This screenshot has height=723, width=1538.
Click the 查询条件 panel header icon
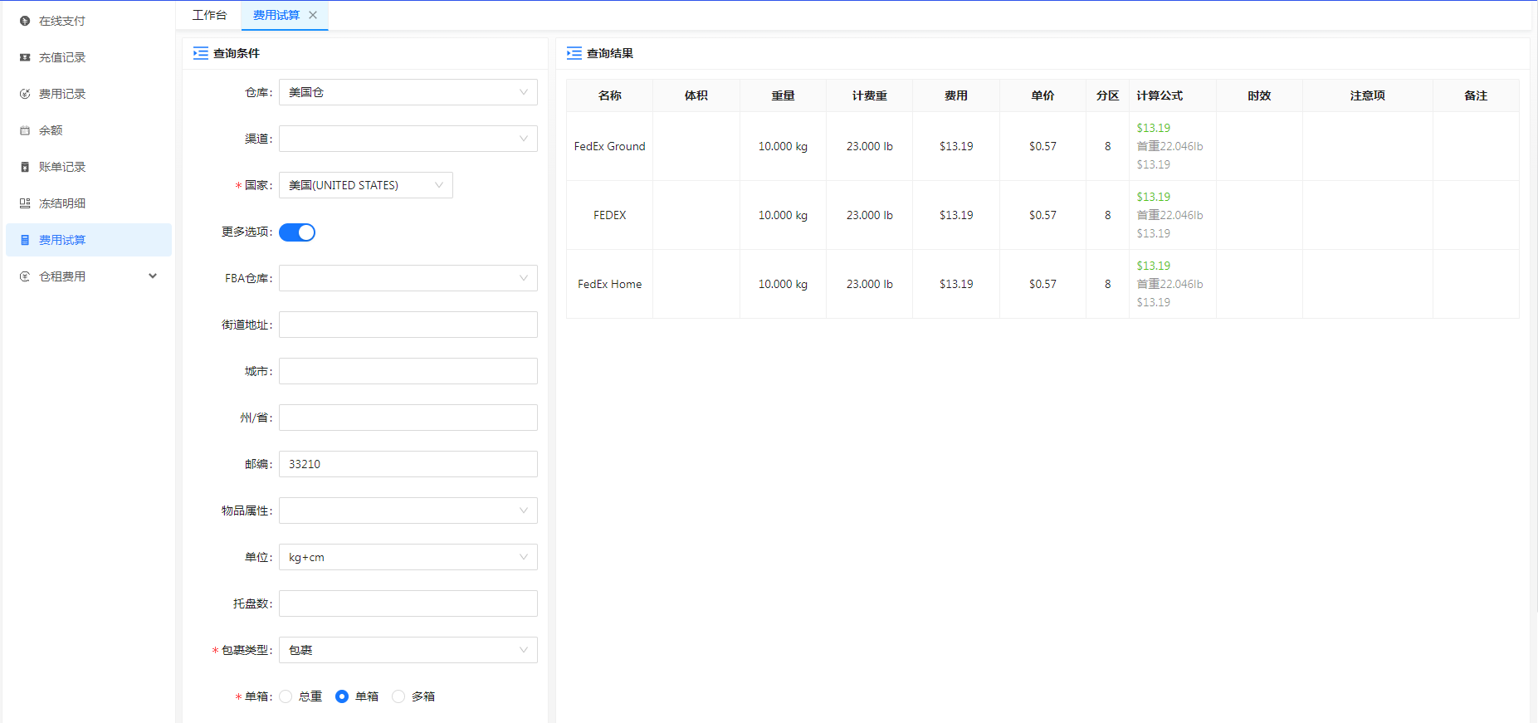pos(201,53)
